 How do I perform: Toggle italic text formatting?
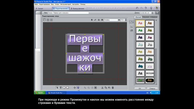pyautogui.click(x=95, y=20)
